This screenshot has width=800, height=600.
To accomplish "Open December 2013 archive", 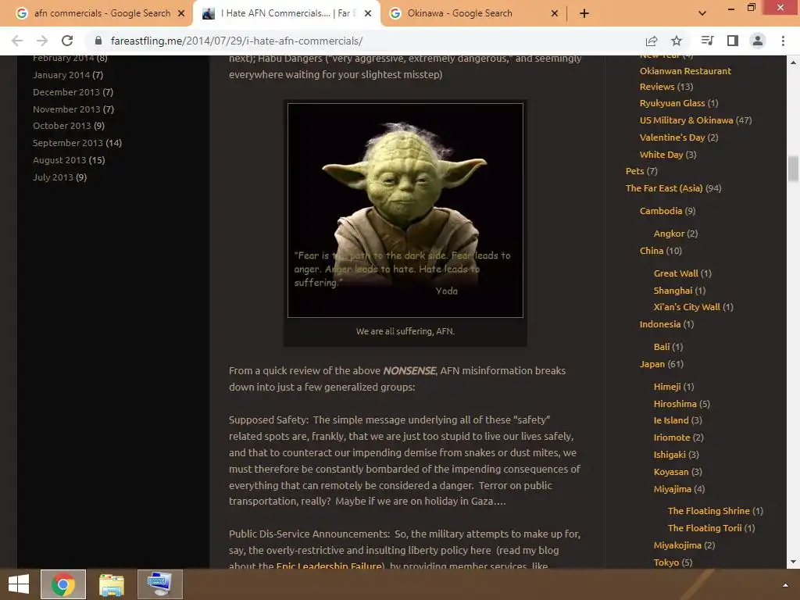I will pos(66,92).
